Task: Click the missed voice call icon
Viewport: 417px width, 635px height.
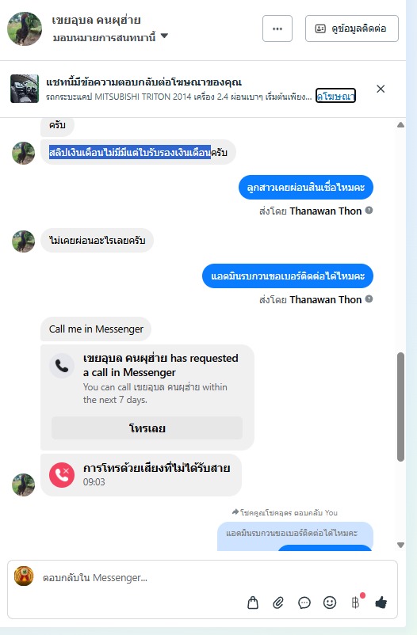Action: point(62,474)
